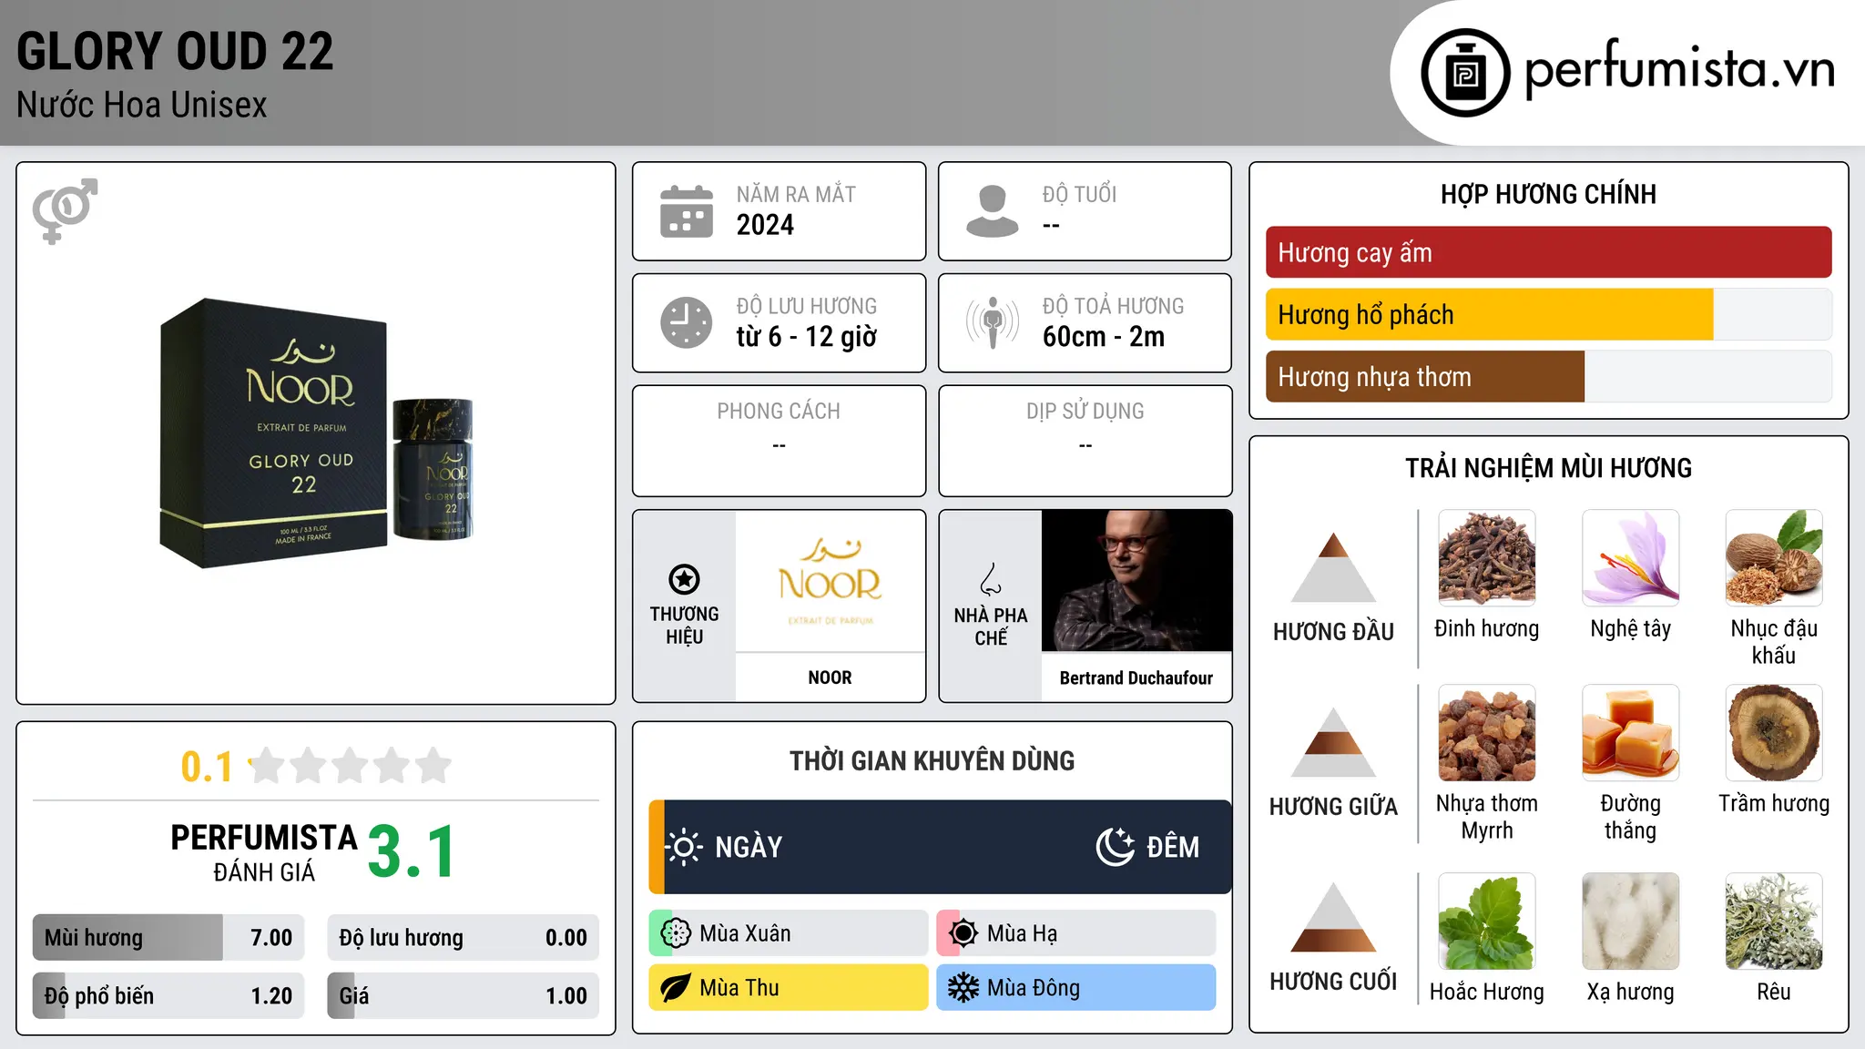The height and width of the screenshot is (1049, 1865).
Task: Click the Độ phổ biến score bar
Action: [168, 995]
